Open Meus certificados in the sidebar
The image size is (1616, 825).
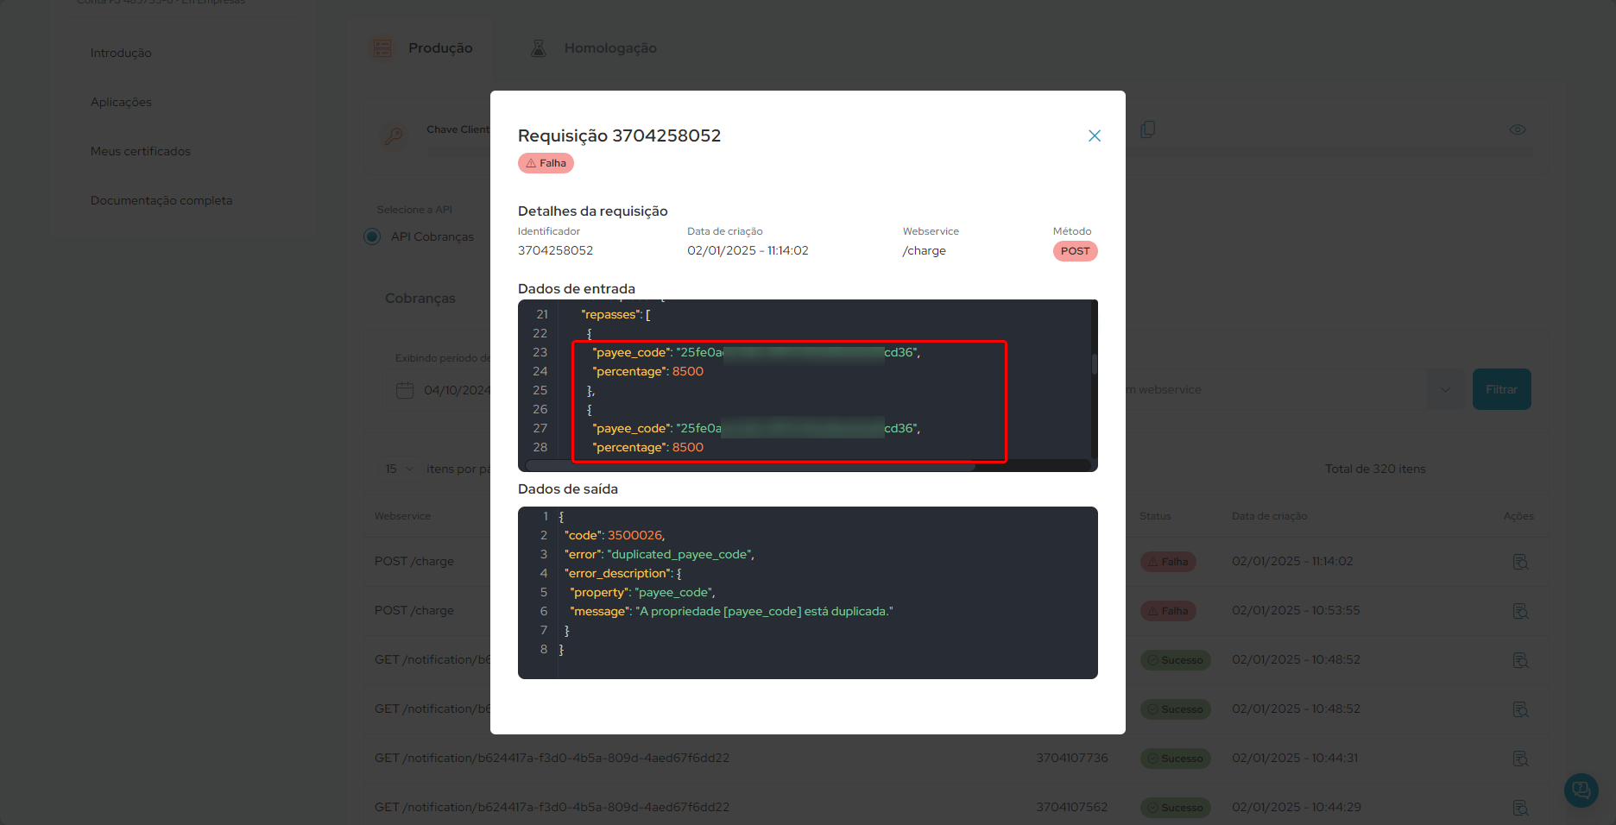[141, 151]
